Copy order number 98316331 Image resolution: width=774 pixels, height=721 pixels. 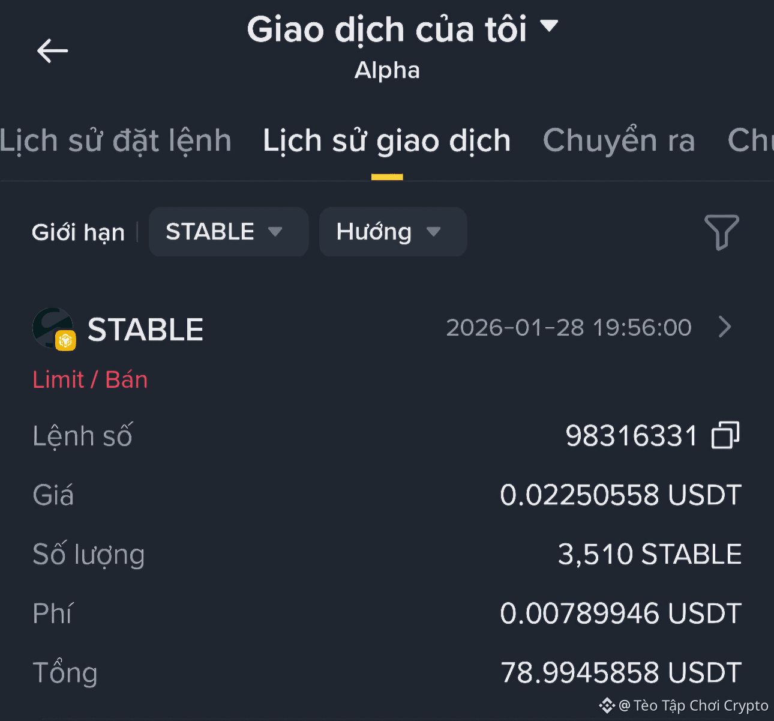(x=725, y=435)
